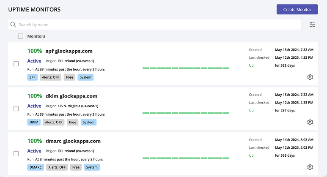Open settings gear for dkim glockapps.com monitor
Image resolution: width=327 pixels, height=177 pixels.
pos(310,122)
